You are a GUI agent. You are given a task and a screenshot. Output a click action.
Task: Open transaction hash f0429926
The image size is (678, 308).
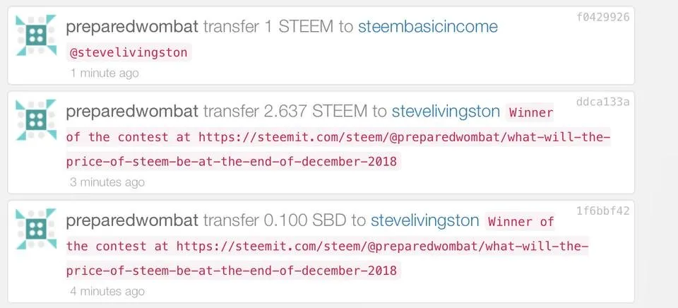point(602,17)
